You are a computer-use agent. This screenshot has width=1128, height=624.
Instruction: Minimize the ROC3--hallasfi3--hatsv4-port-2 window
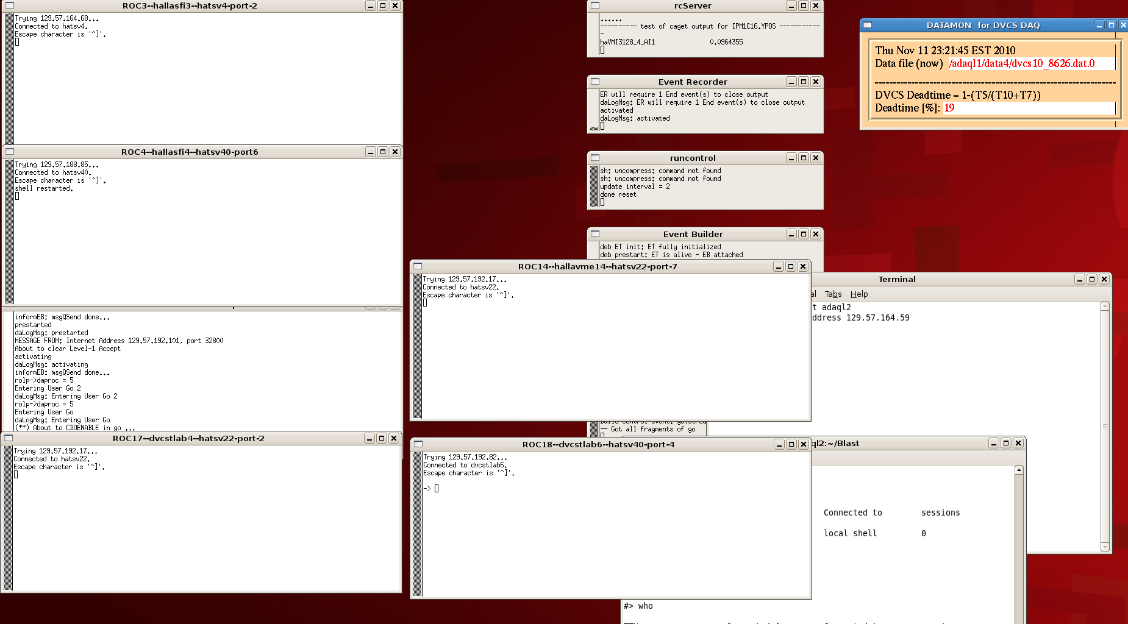click(x=371, y=5)
